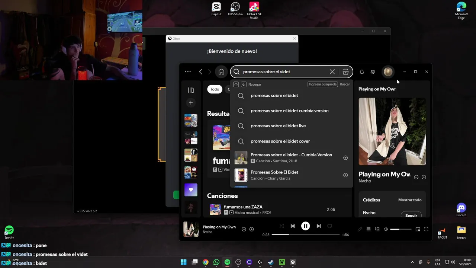Viewport: 476px width, 268px height.
Task: Open TikTok LIVE Studio desktop shortcut
Action: 254,11
